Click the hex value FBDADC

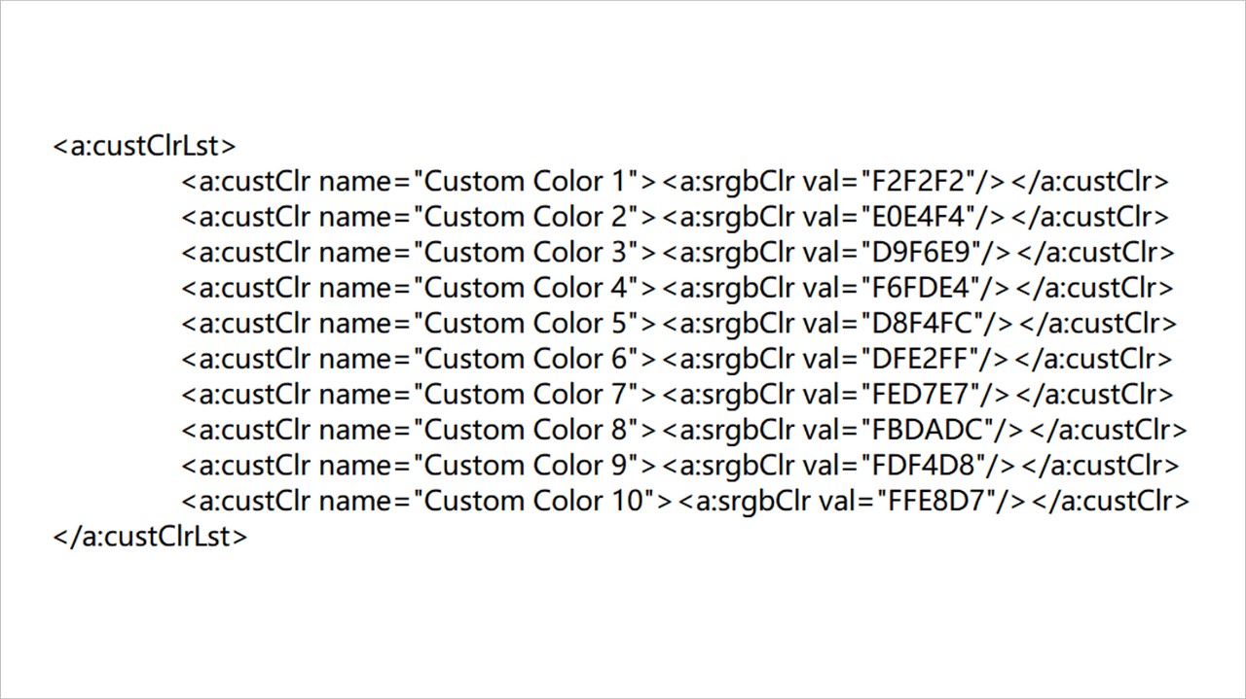tap(925, 430)
